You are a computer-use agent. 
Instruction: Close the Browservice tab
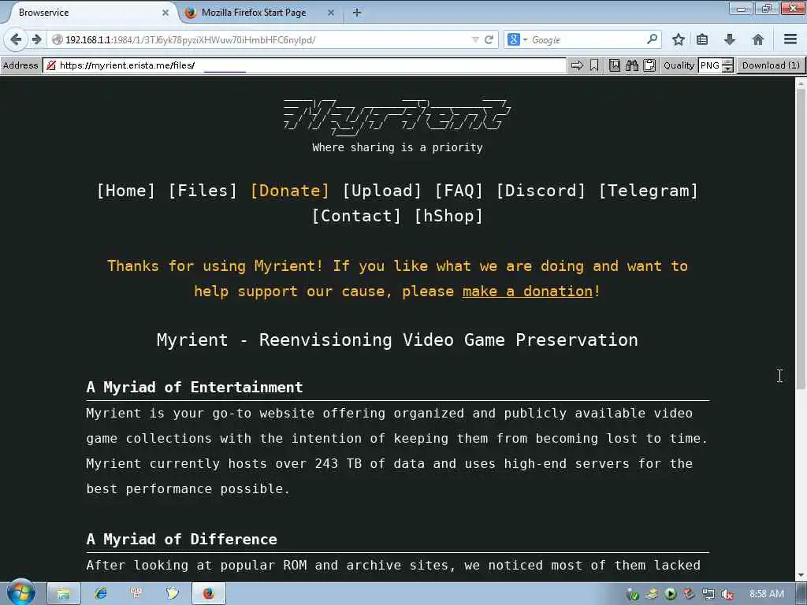coord(165,13)
